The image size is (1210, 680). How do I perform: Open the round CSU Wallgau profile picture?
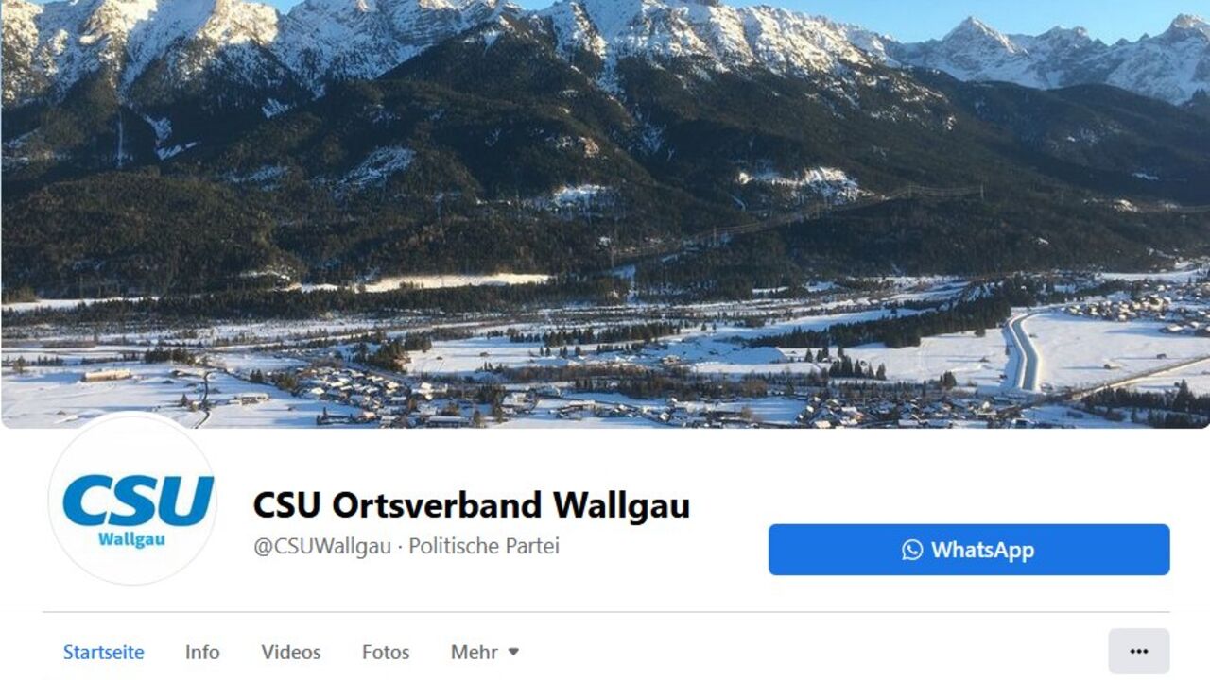click(x=133, y=500)
